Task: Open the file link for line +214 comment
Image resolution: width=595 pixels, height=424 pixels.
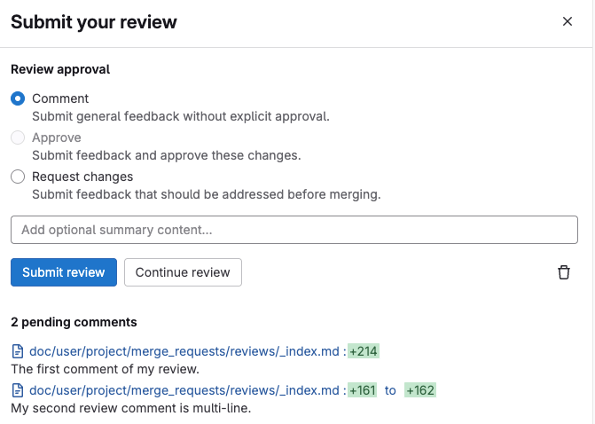Action: pos(184,351)
